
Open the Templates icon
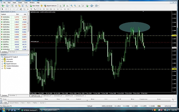(x=96, y=6)
